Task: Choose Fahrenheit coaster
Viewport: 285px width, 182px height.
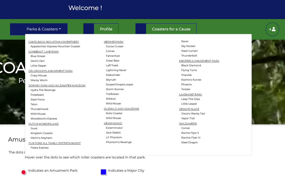Action: tap(113, 56)
